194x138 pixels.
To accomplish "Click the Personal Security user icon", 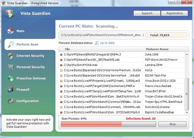I will [x=11, y=67].
